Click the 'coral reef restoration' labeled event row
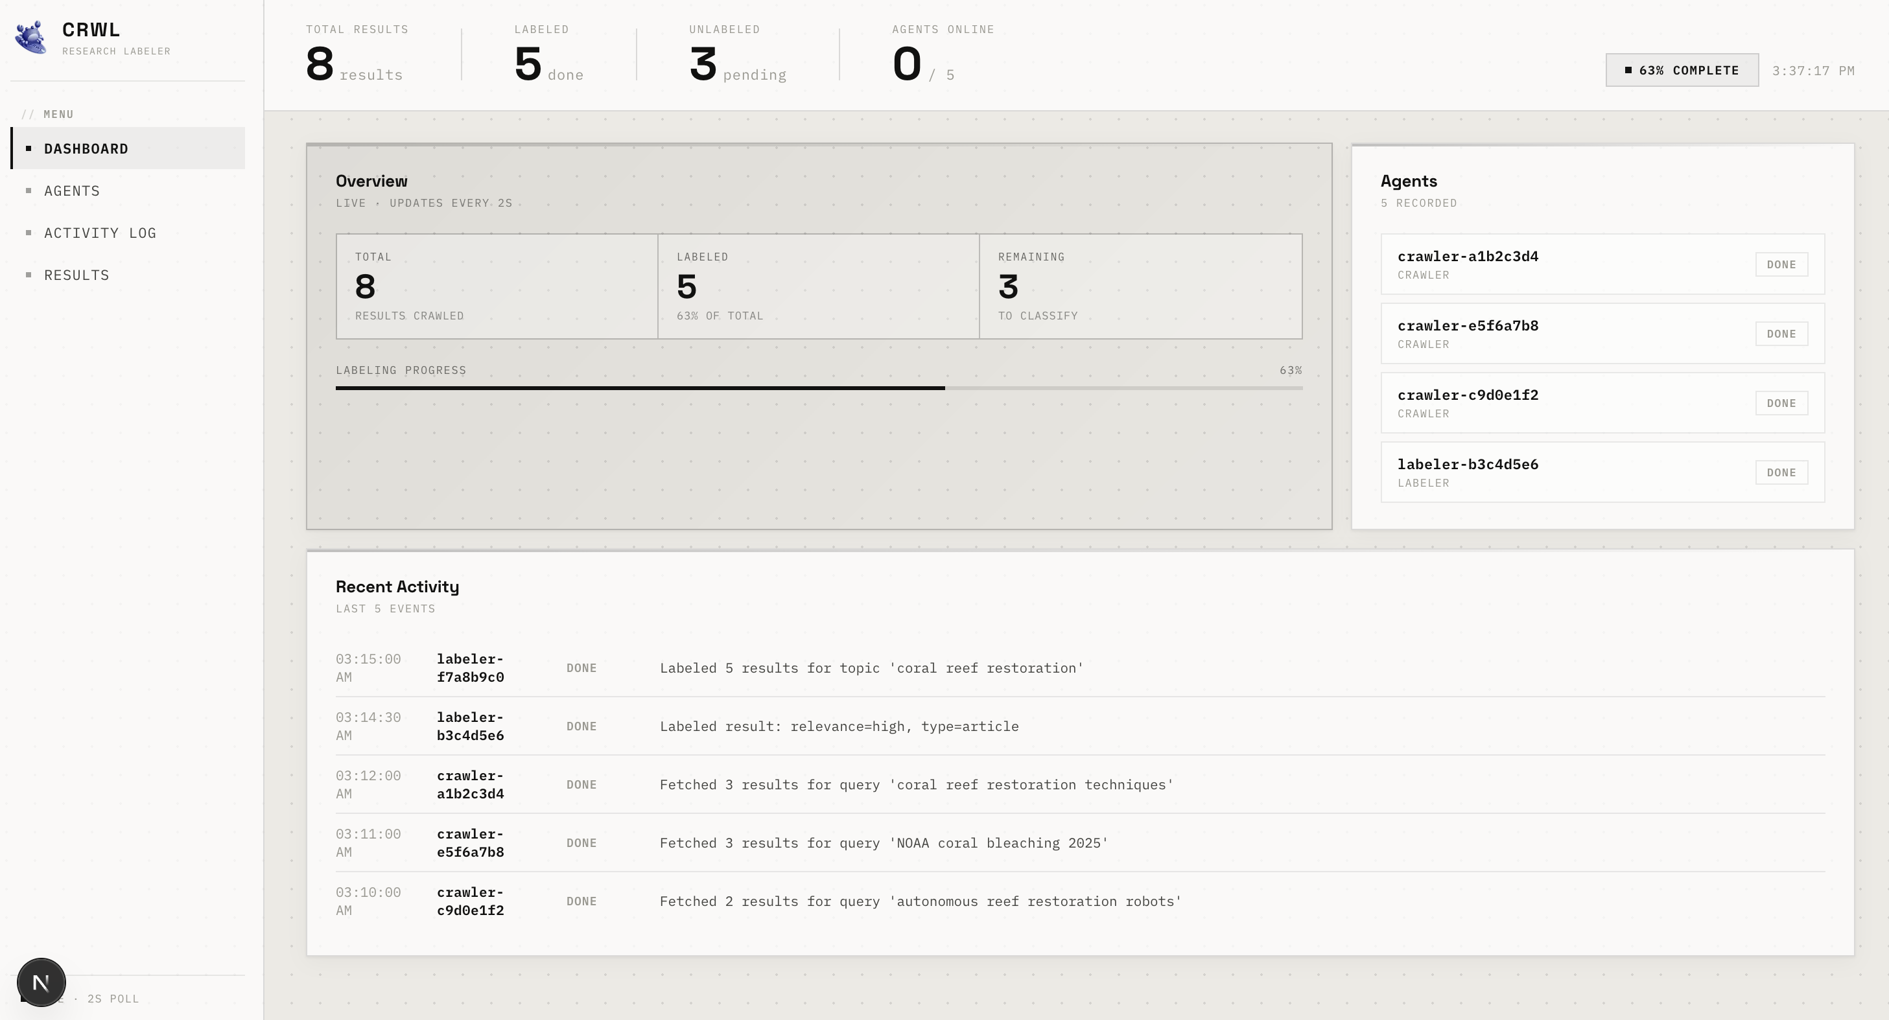Viewport: 1889px width, 1020px height. [871, 668]
